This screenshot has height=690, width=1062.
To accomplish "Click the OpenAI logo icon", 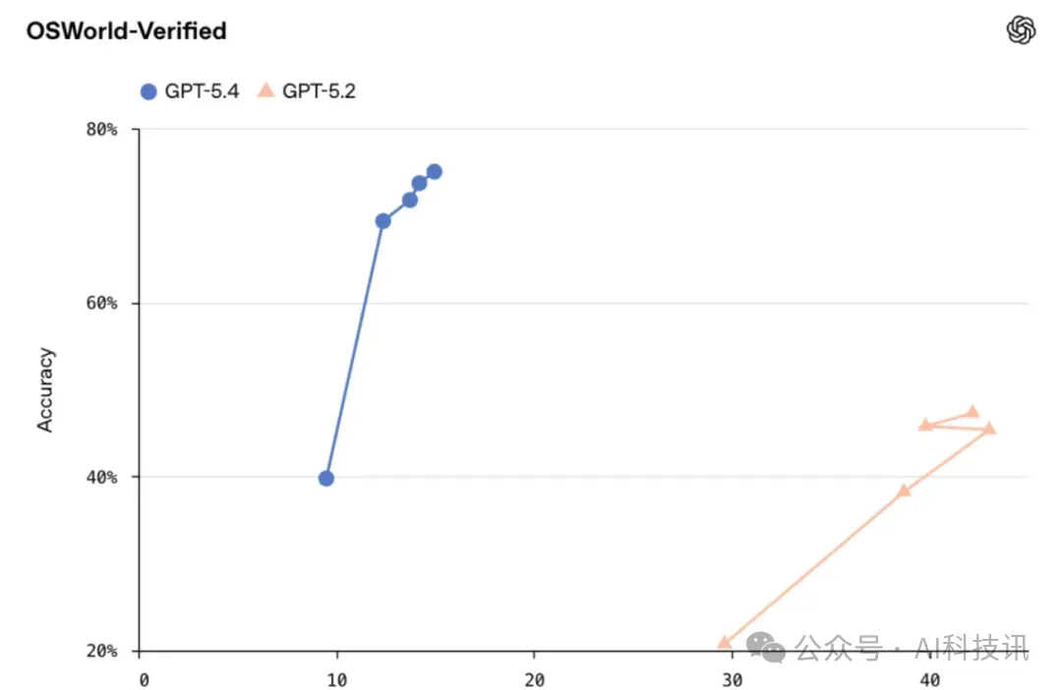I will coord(1021,30).
